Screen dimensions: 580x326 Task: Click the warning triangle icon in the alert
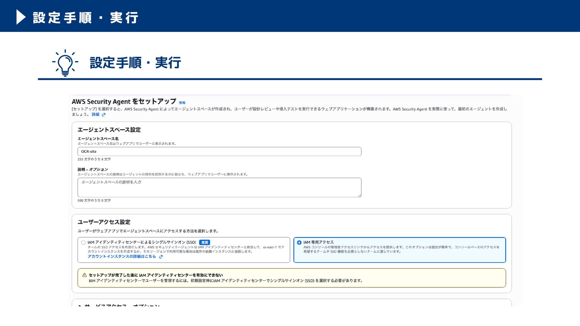85,275
